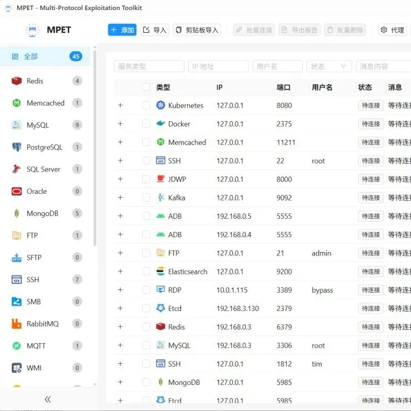This screenshot has width=411, height=411.
Task: Focus the 服务类型 service type filter field
Action: point(149,66)
